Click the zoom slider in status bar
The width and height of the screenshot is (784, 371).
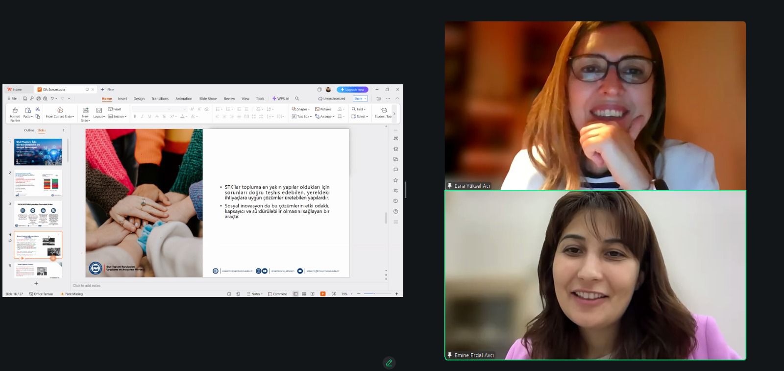pos(377,294)
